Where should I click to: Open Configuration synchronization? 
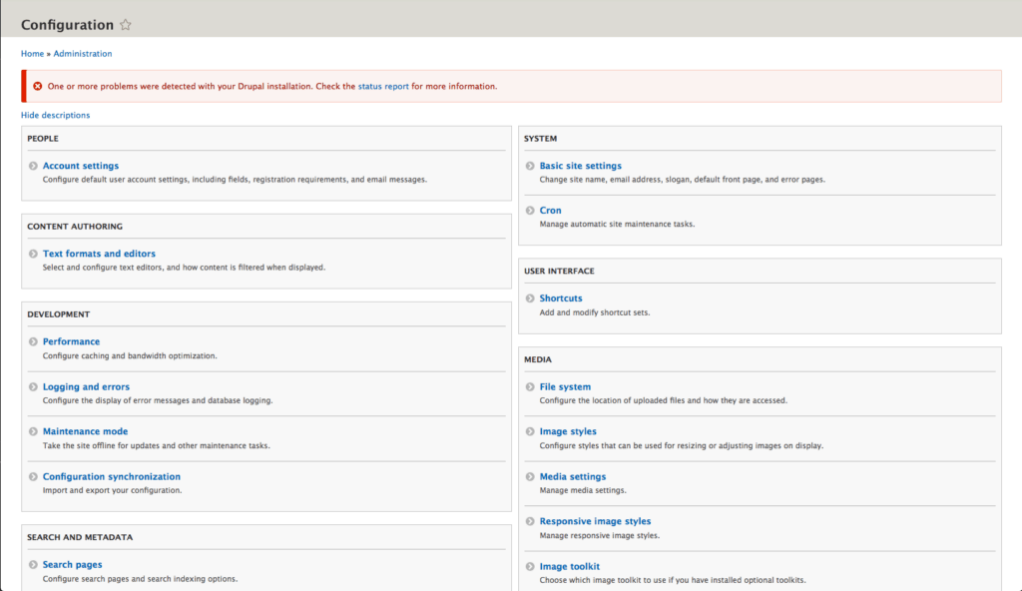111,476
